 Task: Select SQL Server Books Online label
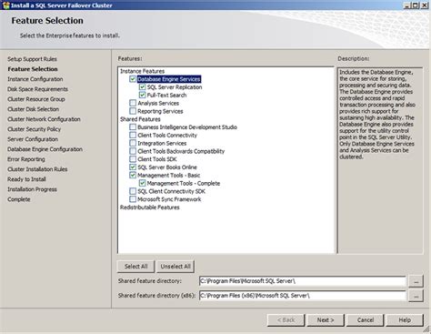167,167
